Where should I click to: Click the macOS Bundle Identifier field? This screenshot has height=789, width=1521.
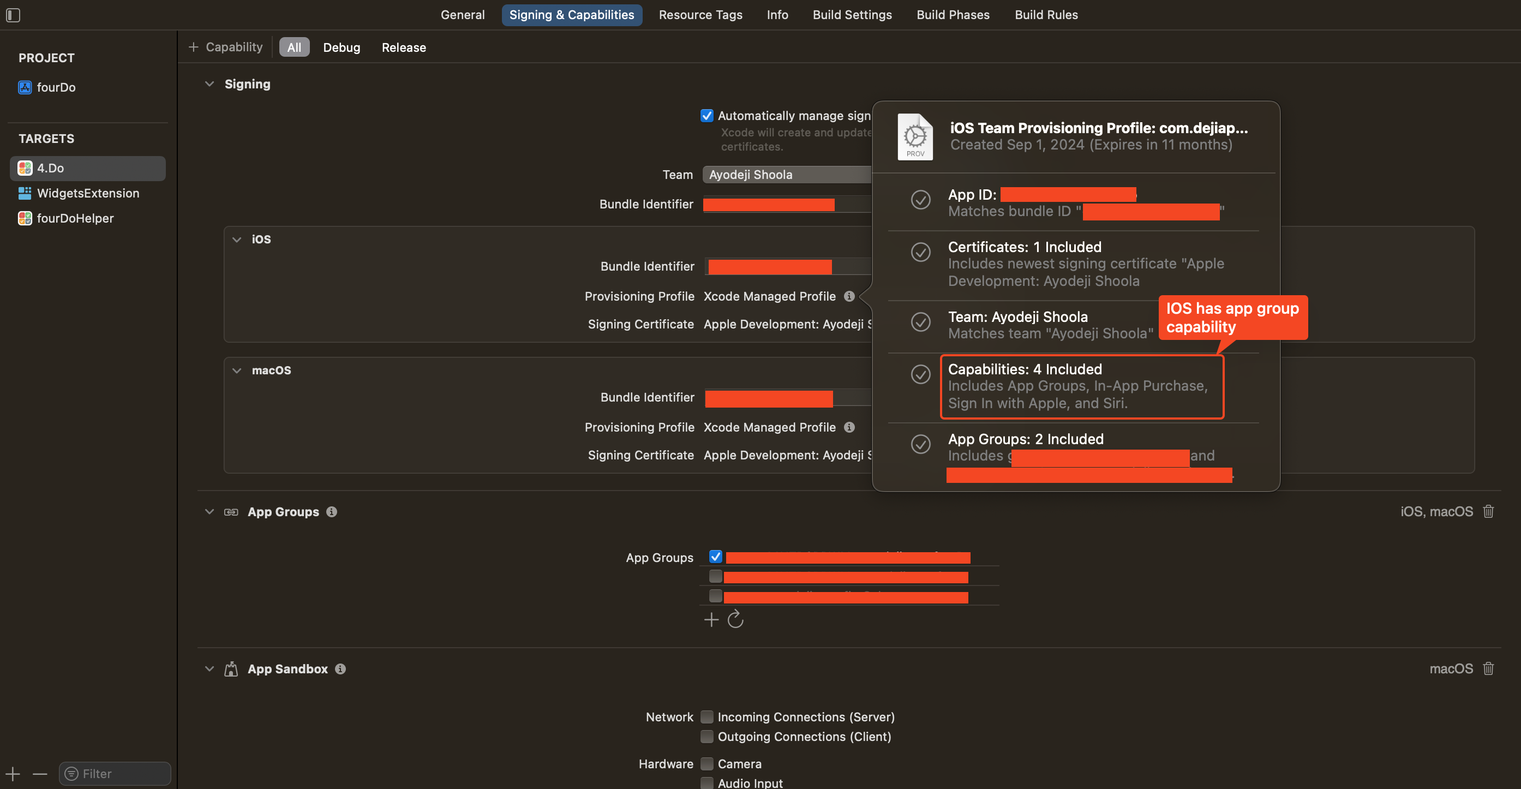[x=787, y=398]
